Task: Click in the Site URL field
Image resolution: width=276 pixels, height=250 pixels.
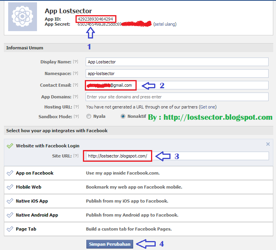Action: tap(177, 156)
